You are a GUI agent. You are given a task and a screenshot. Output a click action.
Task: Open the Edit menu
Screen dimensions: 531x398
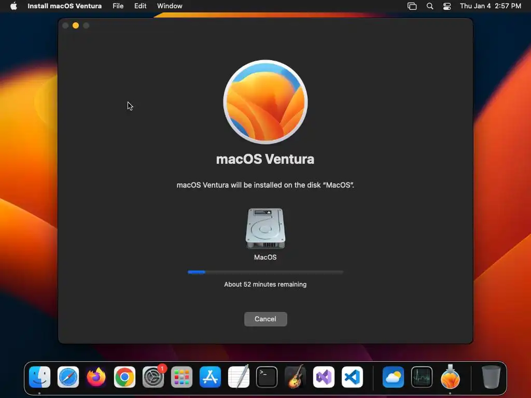pos(140,6)
